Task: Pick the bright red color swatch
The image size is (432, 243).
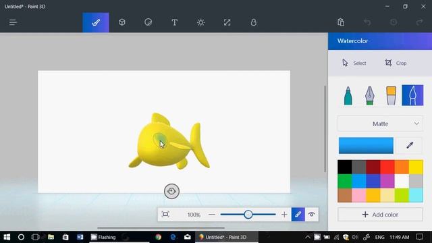Action: click(x=387, y=167)
